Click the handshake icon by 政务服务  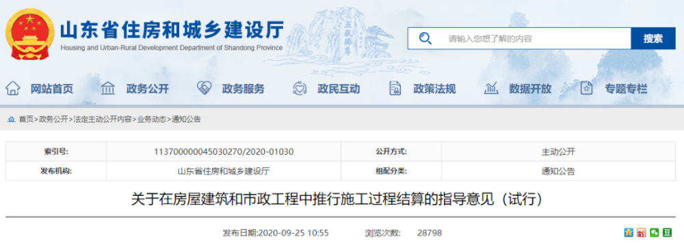(x=204, y=88)
